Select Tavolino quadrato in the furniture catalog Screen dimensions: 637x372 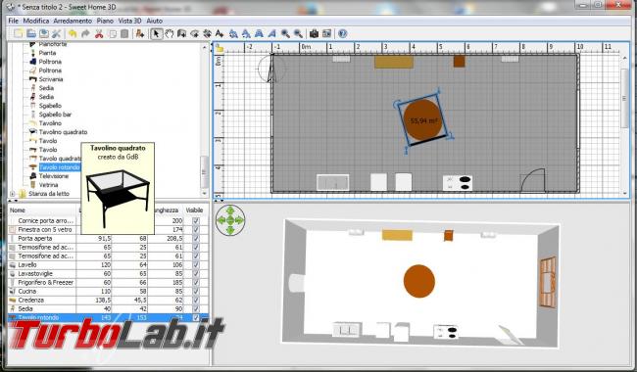coord(63,132)
